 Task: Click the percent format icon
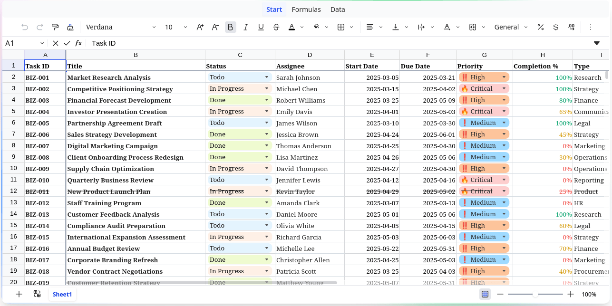point(540,27)
